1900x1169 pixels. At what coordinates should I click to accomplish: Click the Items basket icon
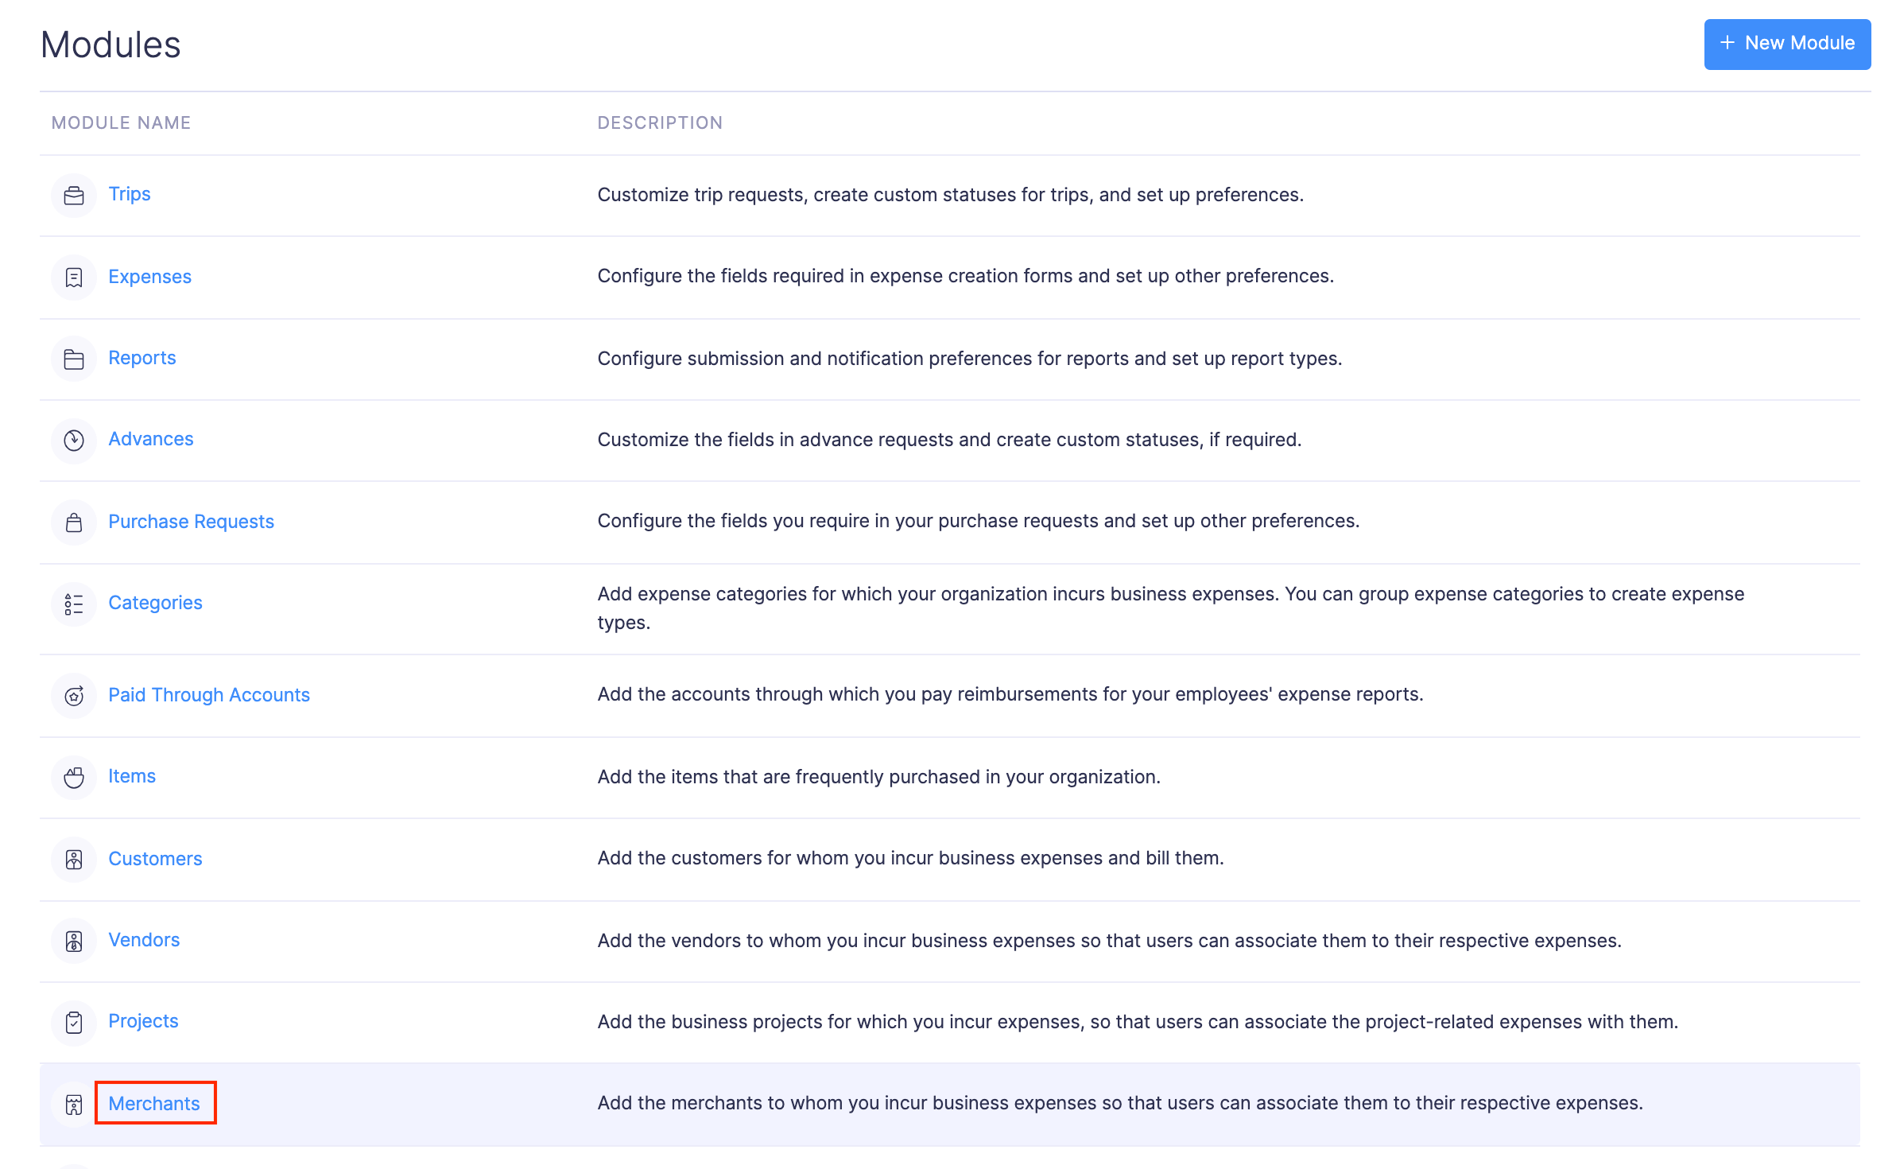[74, 778]
